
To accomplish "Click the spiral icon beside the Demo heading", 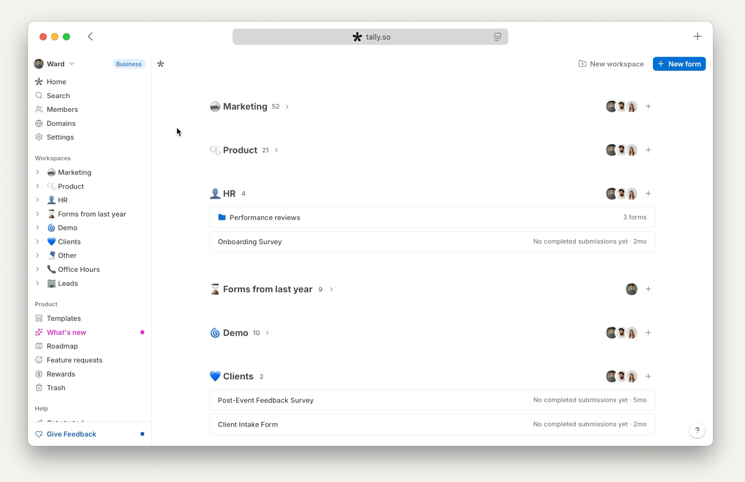I will (215, 333).
